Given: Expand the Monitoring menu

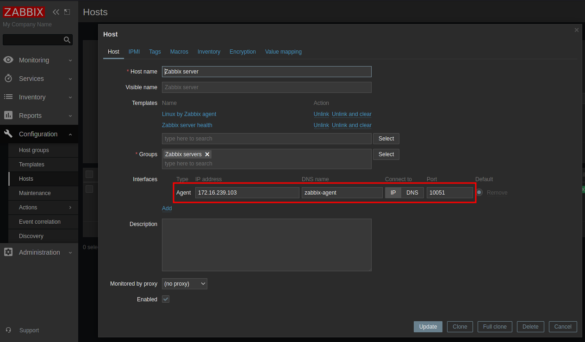Looking at the screenshot, I should pos(70,60).
